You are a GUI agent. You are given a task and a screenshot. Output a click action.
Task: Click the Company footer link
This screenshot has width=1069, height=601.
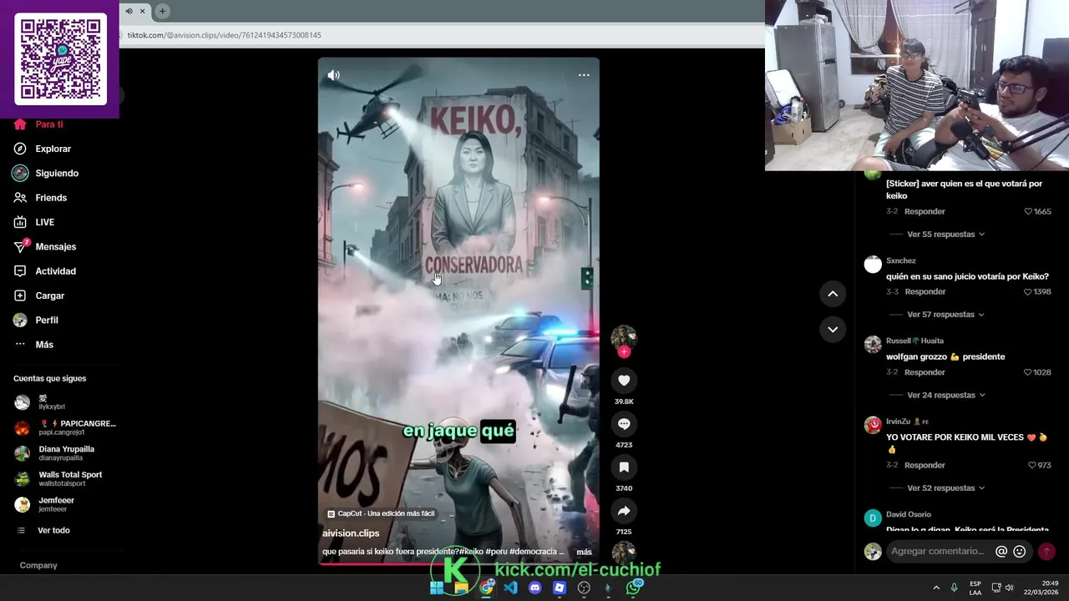[x=38, y=565]
